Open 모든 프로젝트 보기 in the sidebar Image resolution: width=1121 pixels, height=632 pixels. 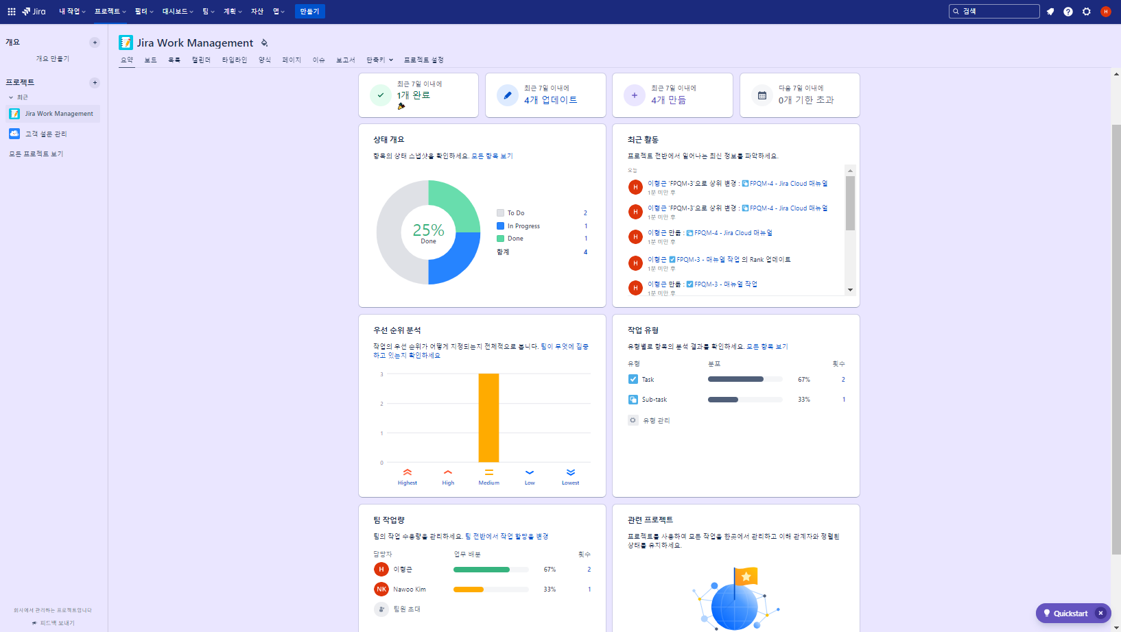(x=36, y=154)
